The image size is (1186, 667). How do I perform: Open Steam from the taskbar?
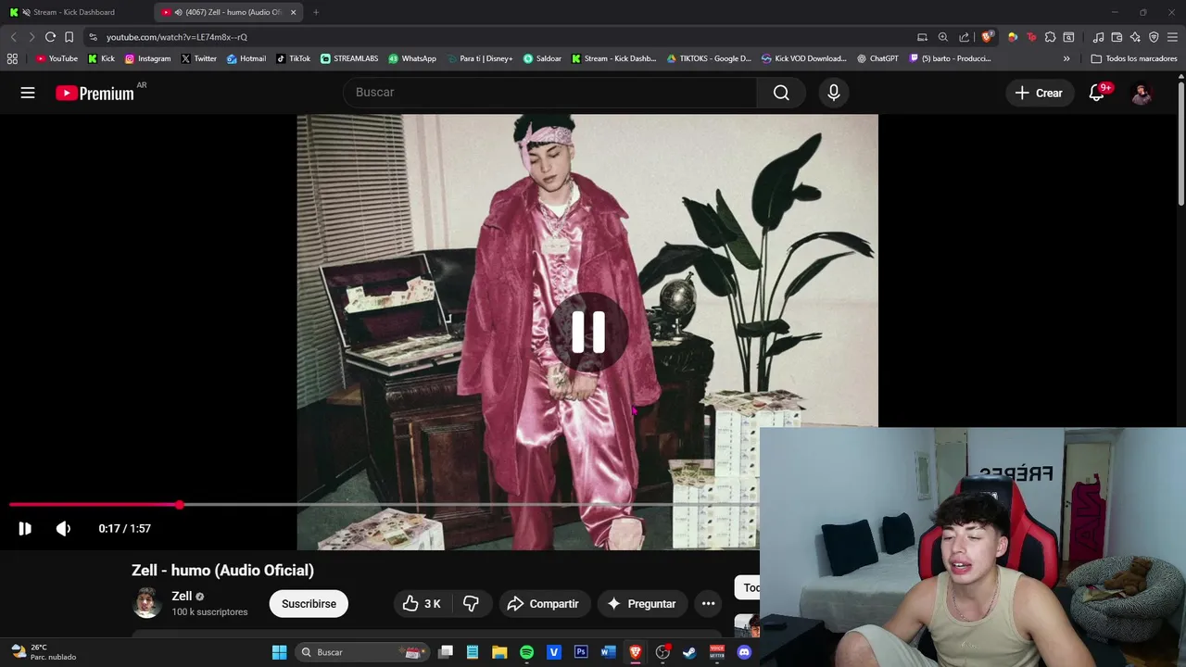pyautogui.click(x=689, y=652)
